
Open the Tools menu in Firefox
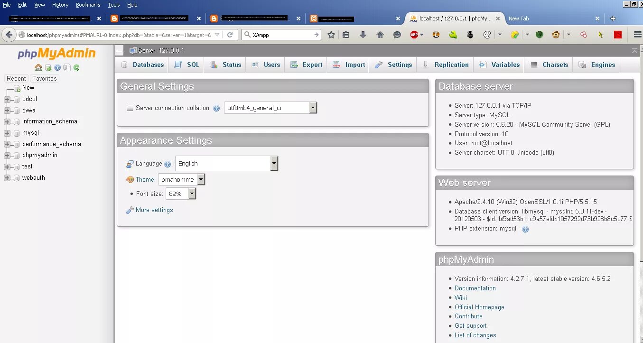click(x=114, y=5)
